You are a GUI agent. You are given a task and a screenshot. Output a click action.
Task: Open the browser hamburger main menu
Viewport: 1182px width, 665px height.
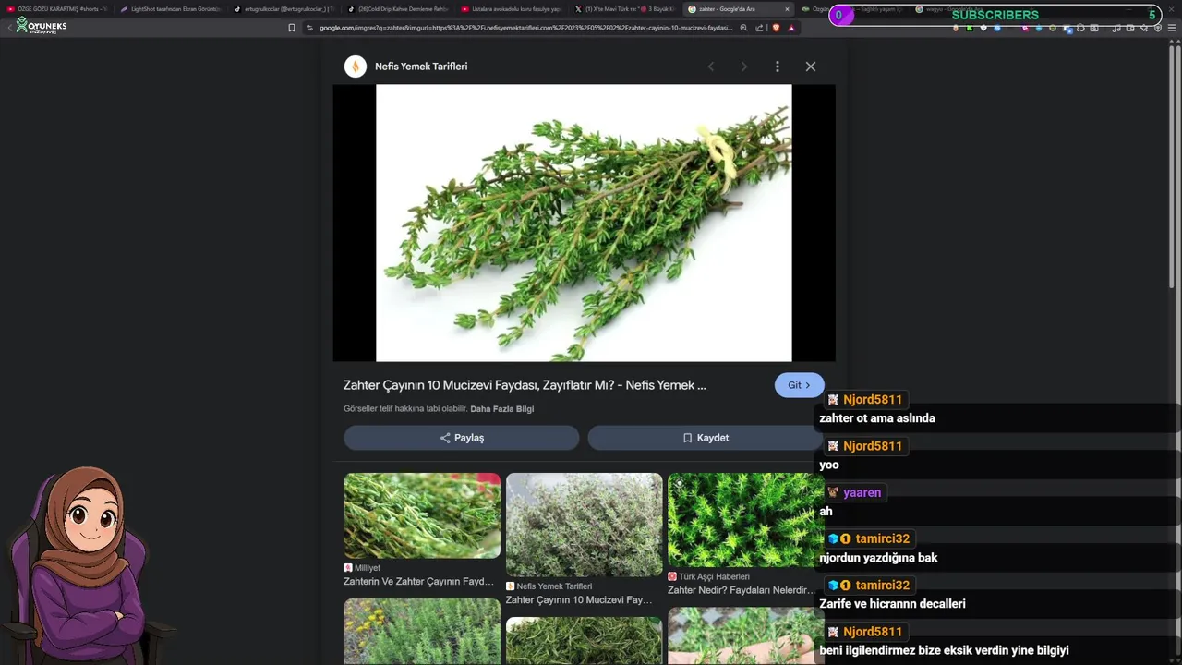click(x=1171, y=28)
